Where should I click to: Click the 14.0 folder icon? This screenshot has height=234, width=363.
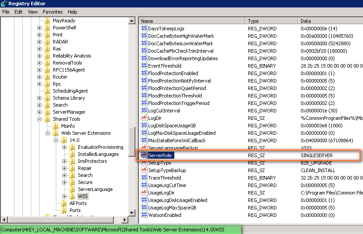[x=64, y=140]
